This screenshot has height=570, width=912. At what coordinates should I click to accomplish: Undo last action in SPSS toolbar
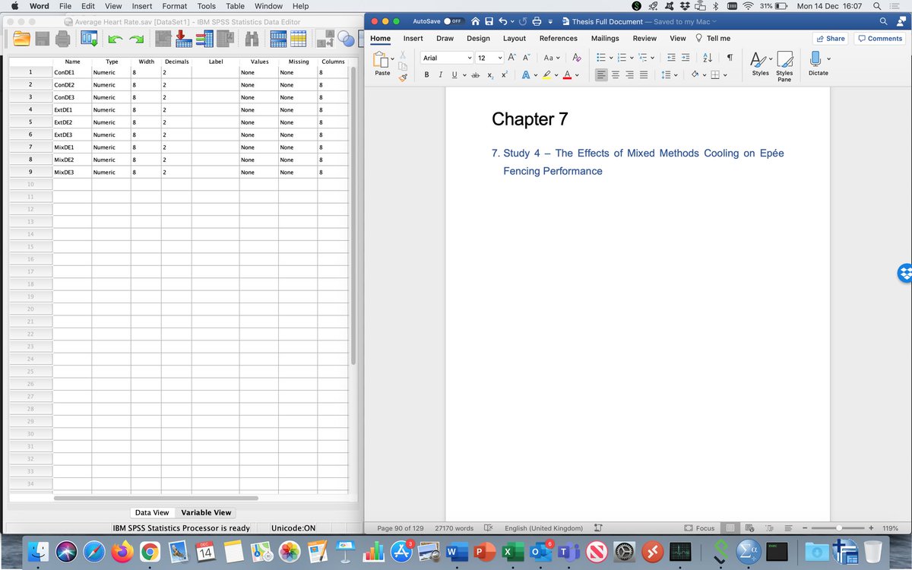click(115, 39)
